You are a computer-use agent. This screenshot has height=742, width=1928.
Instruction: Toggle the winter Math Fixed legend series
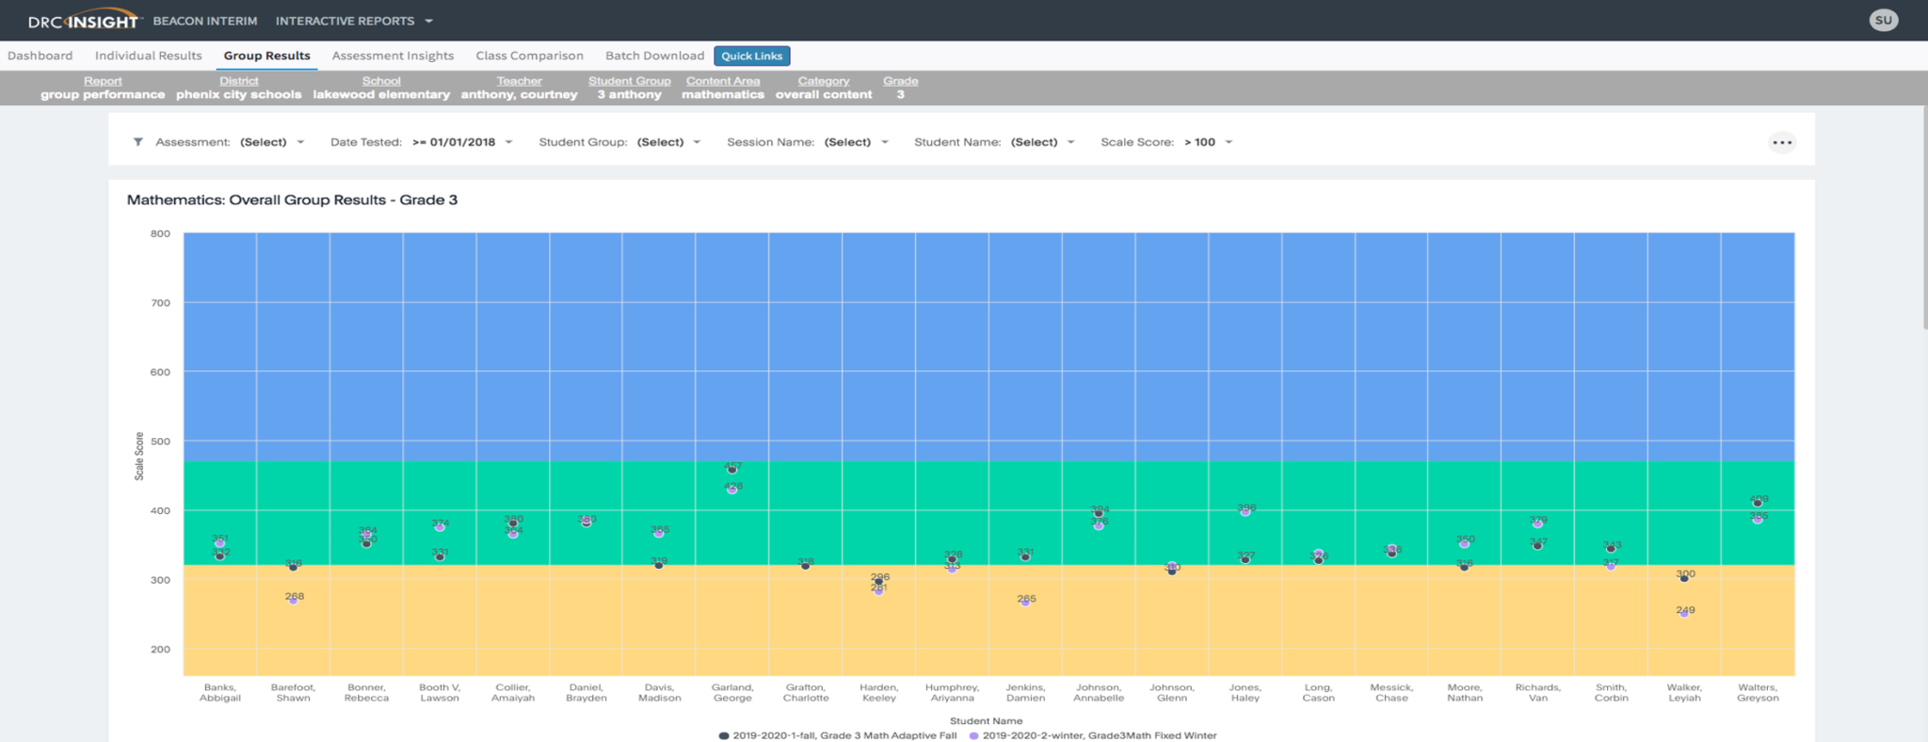pyautogui.click(x=1092, y=735)
